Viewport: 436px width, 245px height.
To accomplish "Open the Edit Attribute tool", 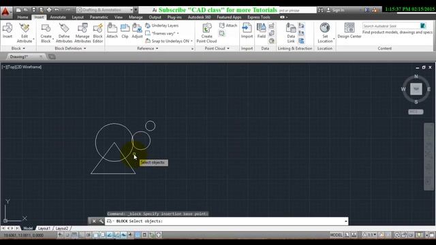I will [x=25, y=33].
